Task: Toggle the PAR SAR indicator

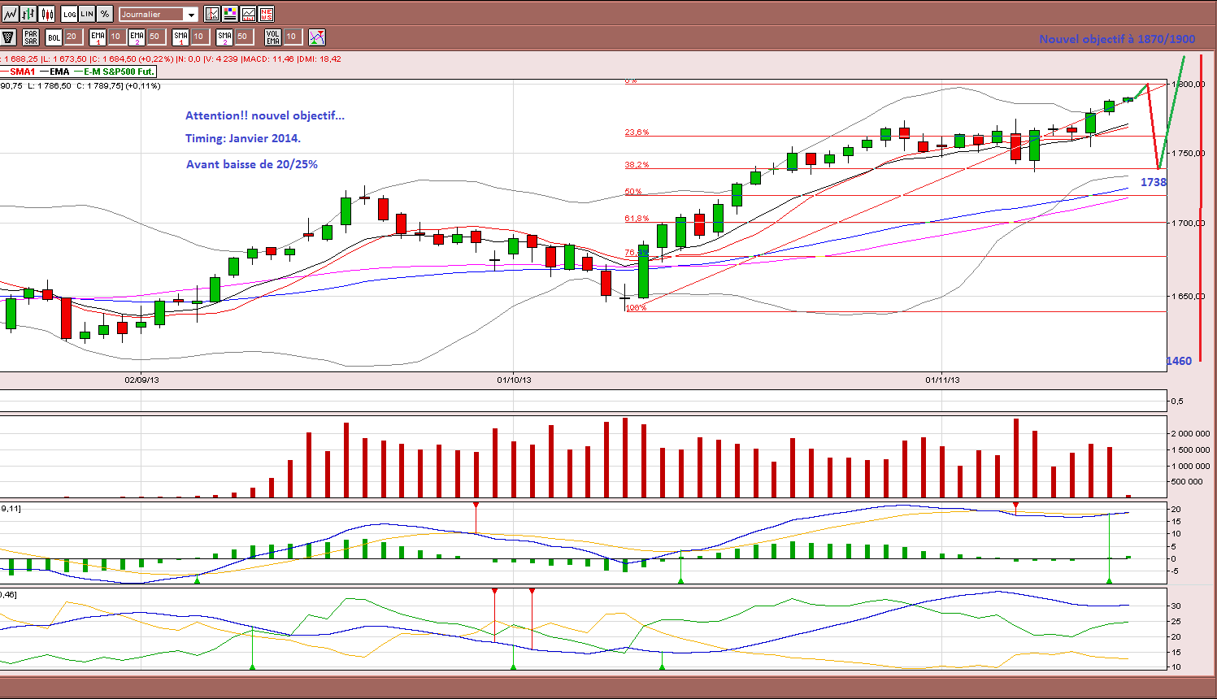Action: [x=31, y=37]
